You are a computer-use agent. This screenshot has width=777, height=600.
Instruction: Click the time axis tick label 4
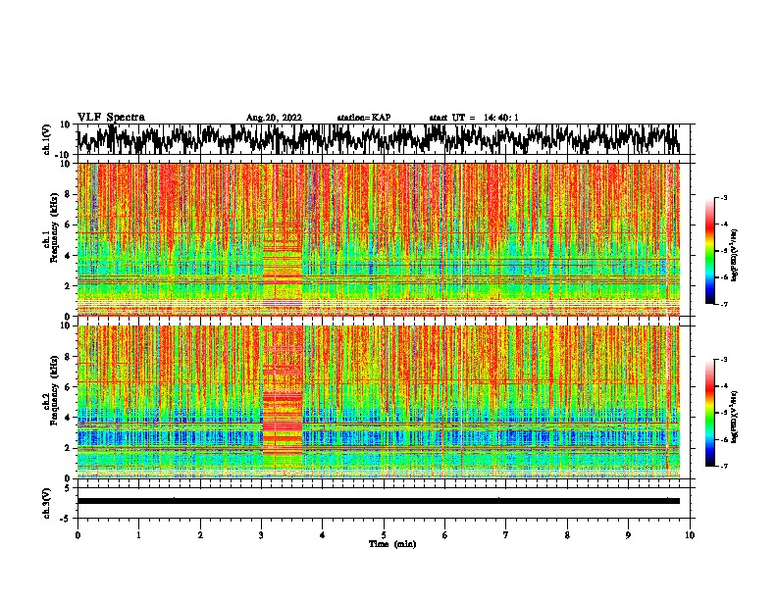click(x=323, y=535)
